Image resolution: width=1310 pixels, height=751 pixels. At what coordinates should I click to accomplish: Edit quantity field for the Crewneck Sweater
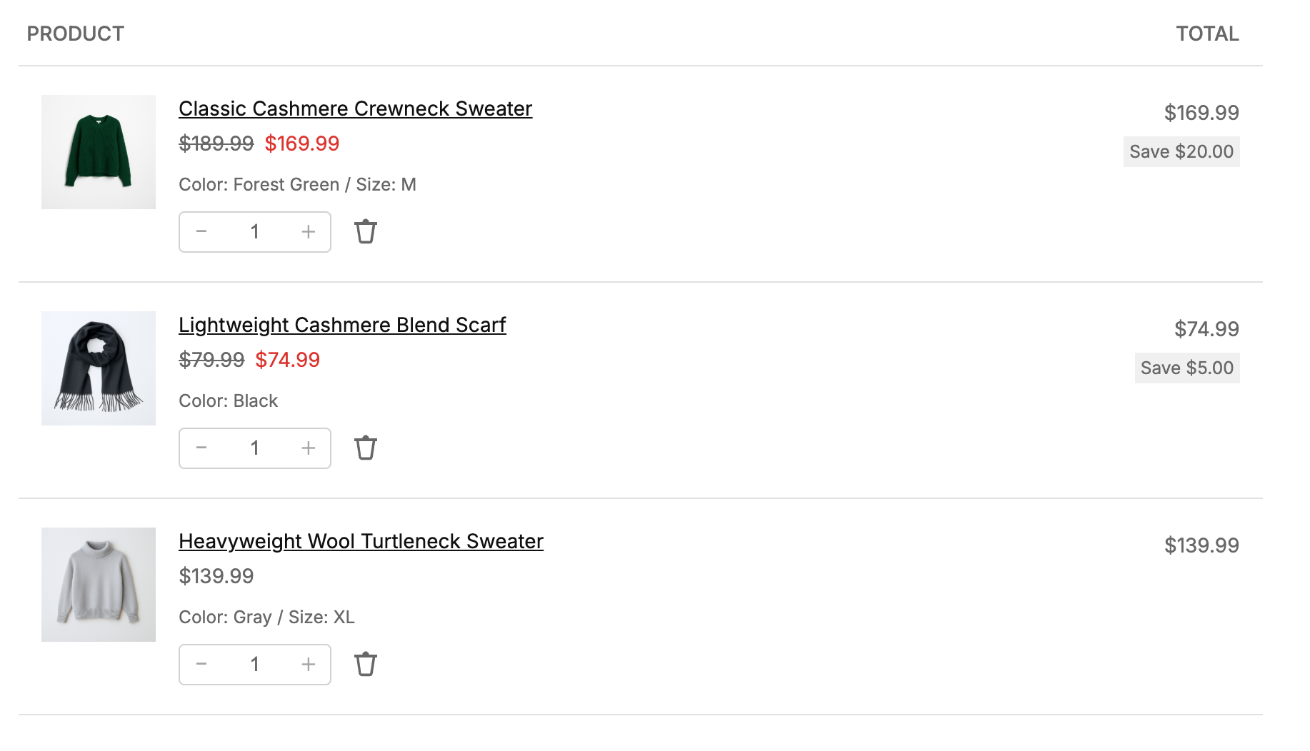pyautogui.click(x=254, y=231)
